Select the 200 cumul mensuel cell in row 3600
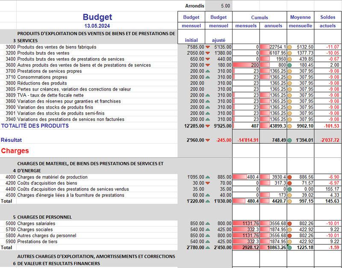342x268 pixels. (x=246, y=65)
